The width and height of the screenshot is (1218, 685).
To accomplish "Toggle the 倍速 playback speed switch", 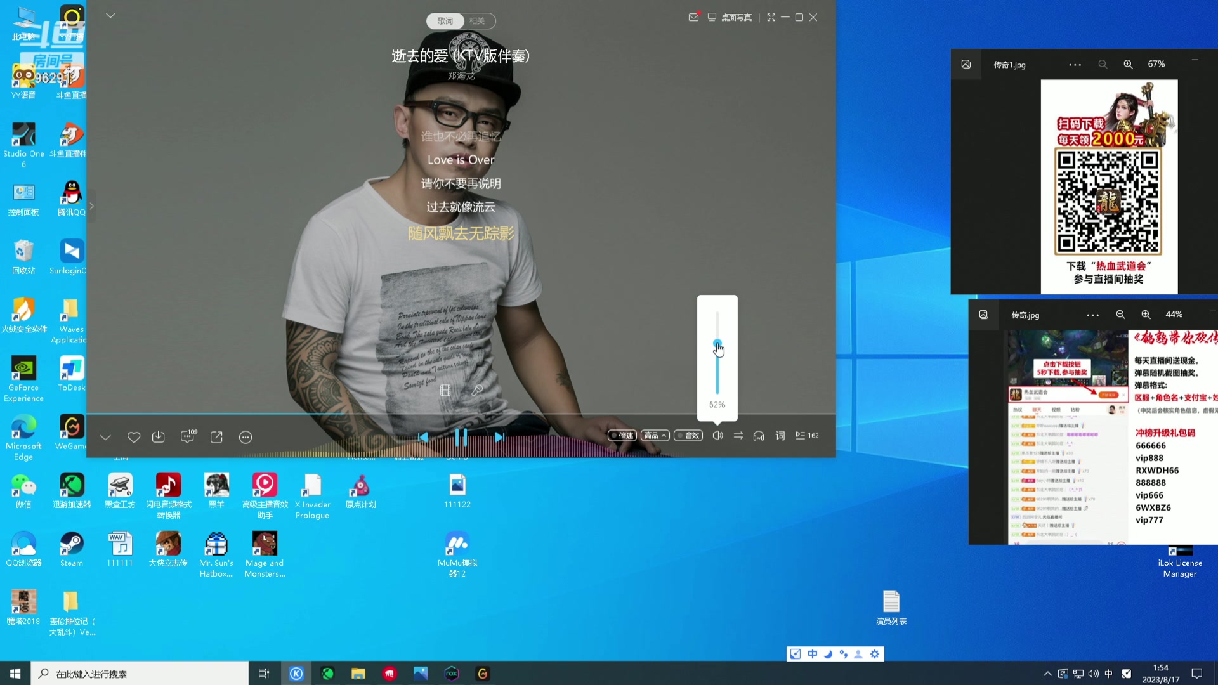I will 622,436.
